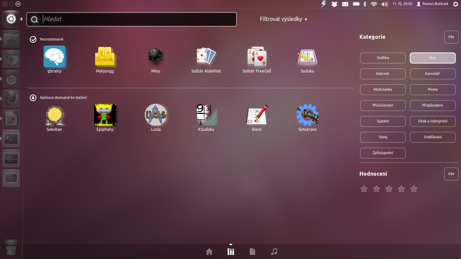Pick the Bovo app for download
The image size is (461, 259).
pos(257,115)
